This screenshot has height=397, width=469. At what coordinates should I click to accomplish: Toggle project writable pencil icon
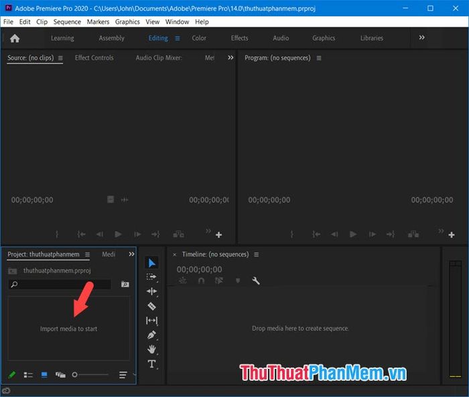(x=12, y=375)
